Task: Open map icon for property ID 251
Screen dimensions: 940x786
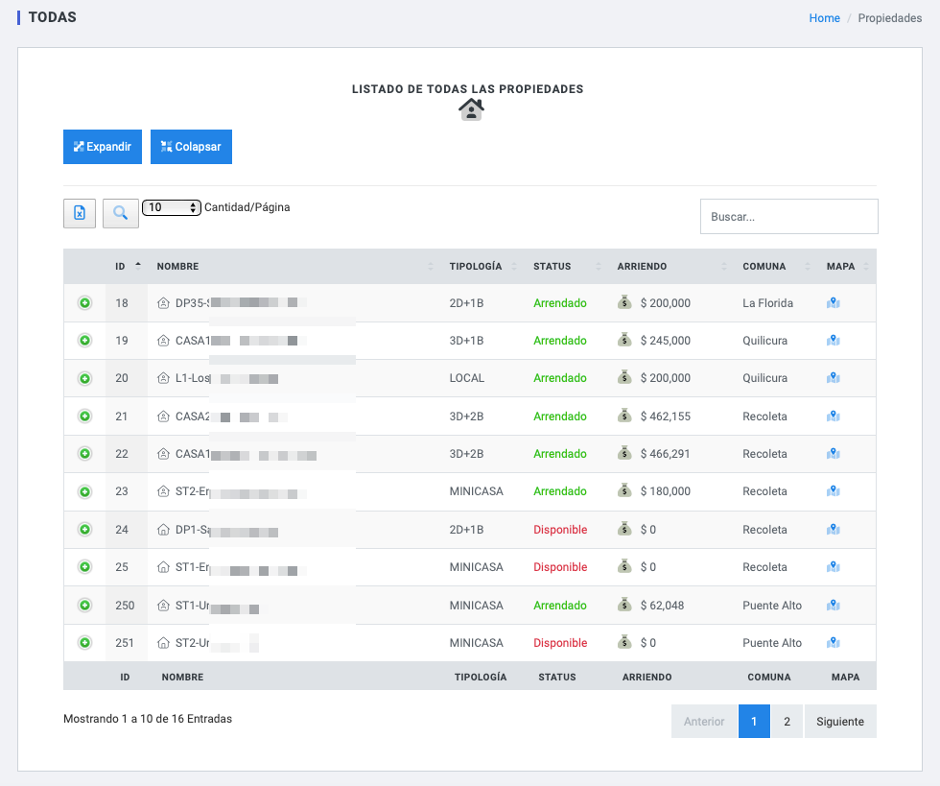Action: [x=834, y=643]
